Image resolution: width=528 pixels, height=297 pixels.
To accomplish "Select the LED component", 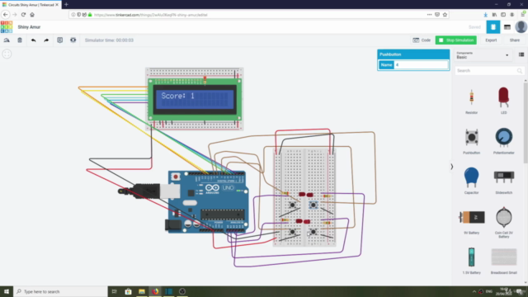I will 503,101.
